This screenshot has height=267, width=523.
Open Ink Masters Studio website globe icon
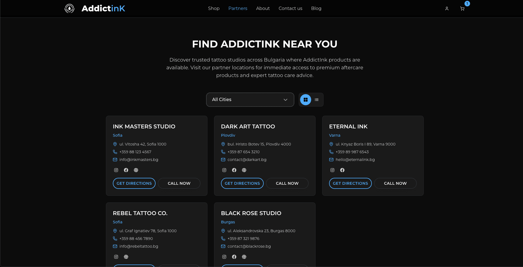pos(136,170)
